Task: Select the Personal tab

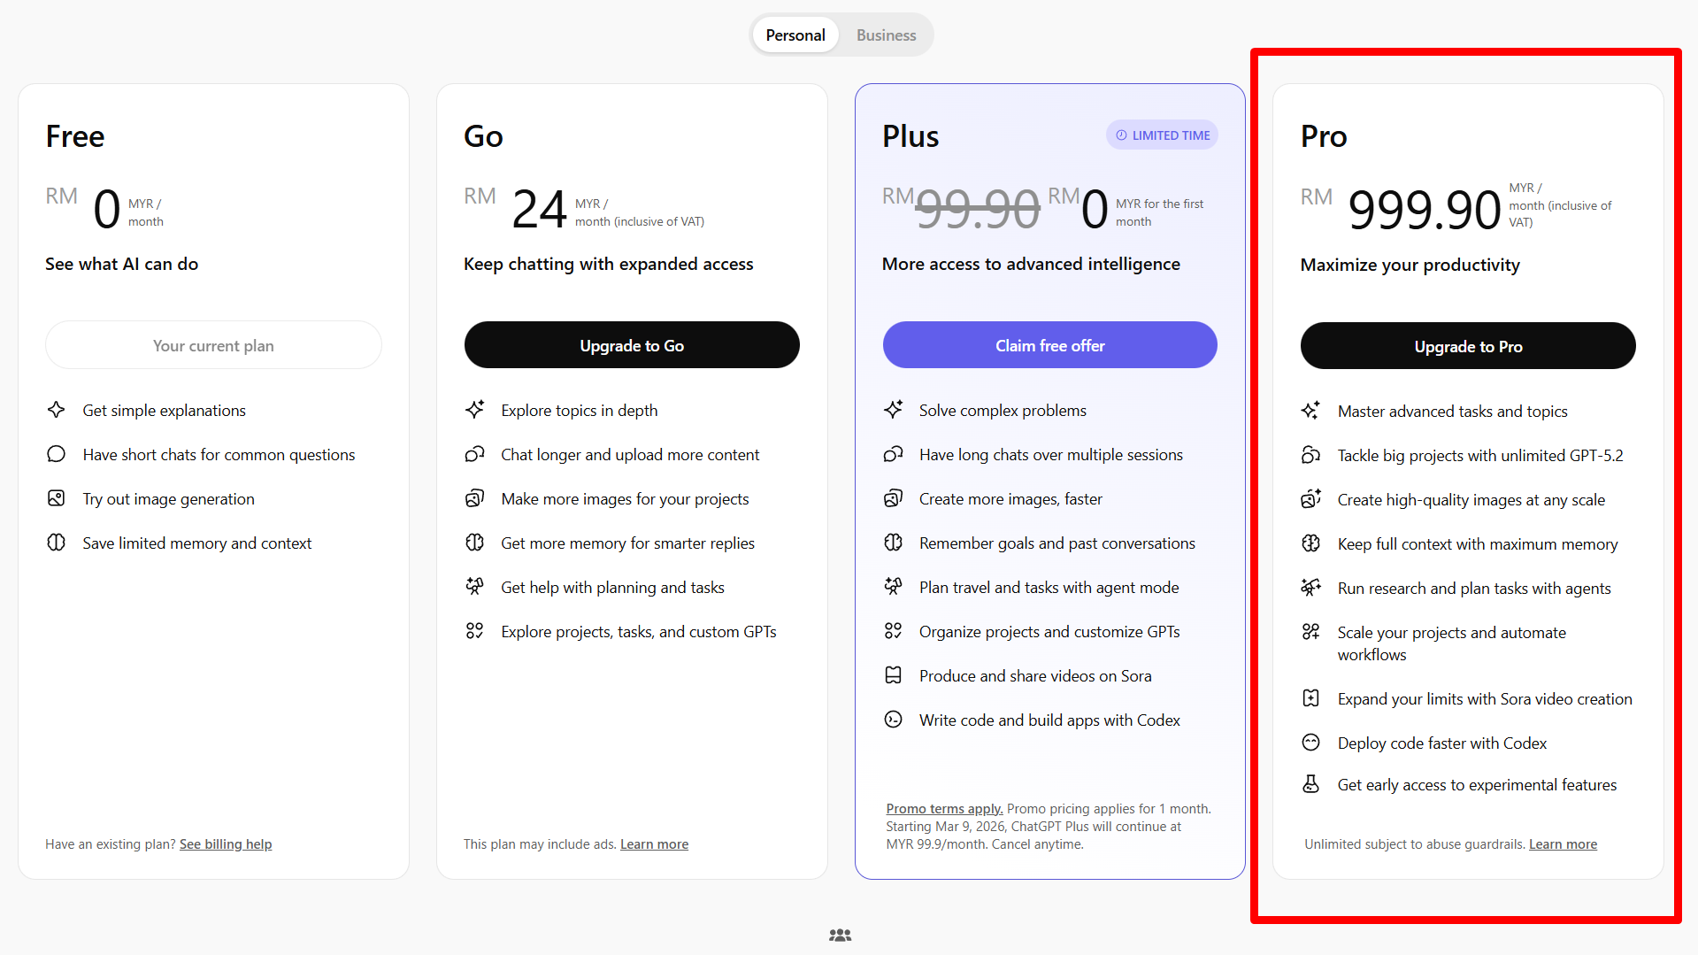Action: click(795, 35)
